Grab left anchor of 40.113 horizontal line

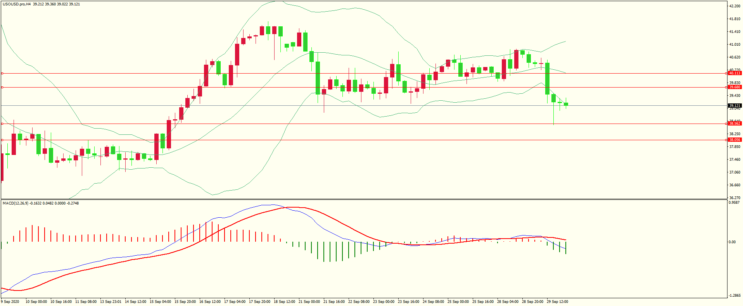coord(2,73)
